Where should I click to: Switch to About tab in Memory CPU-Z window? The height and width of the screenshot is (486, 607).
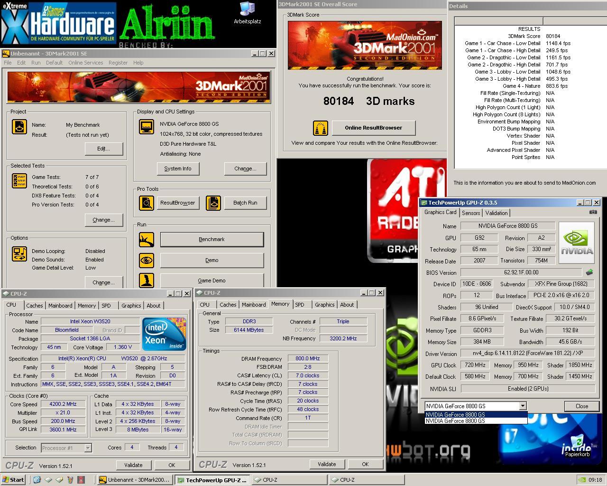(x=347, y=305)
